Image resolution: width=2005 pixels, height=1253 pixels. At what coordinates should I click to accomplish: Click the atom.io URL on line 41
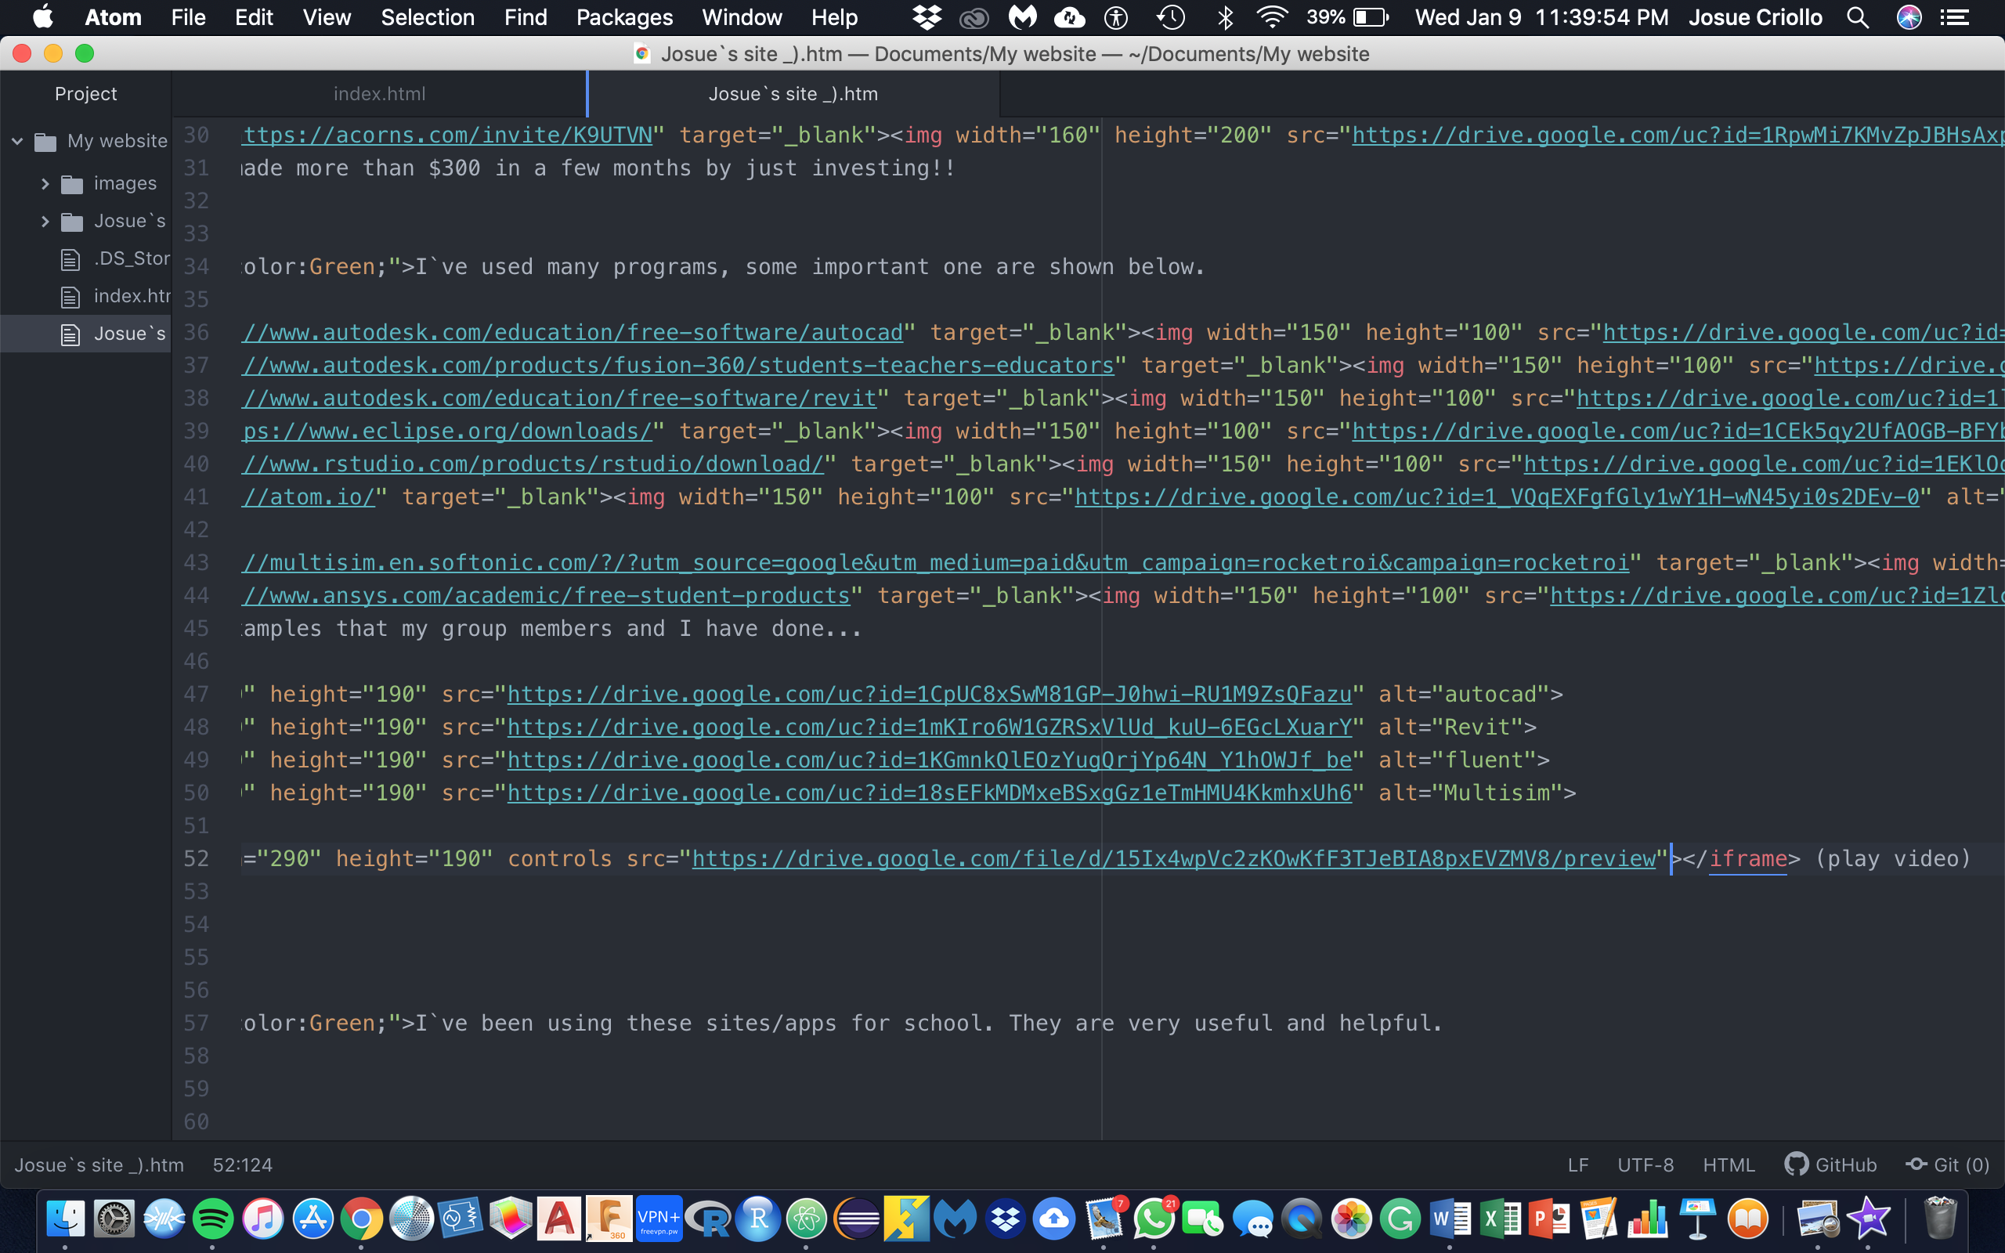309,497
